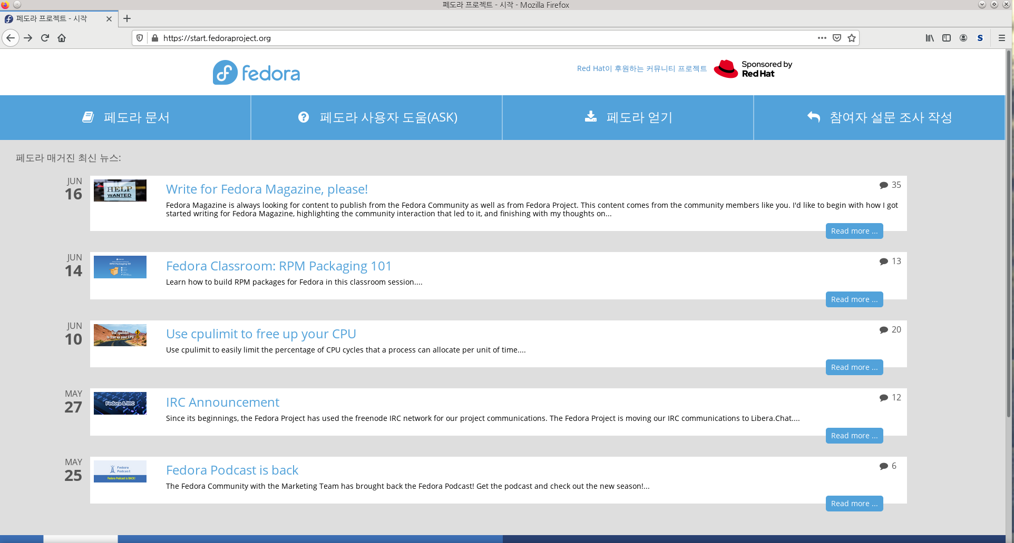Click Read more for IRC Announcement
Viewport: 1014px width, 543px height.
854,436
